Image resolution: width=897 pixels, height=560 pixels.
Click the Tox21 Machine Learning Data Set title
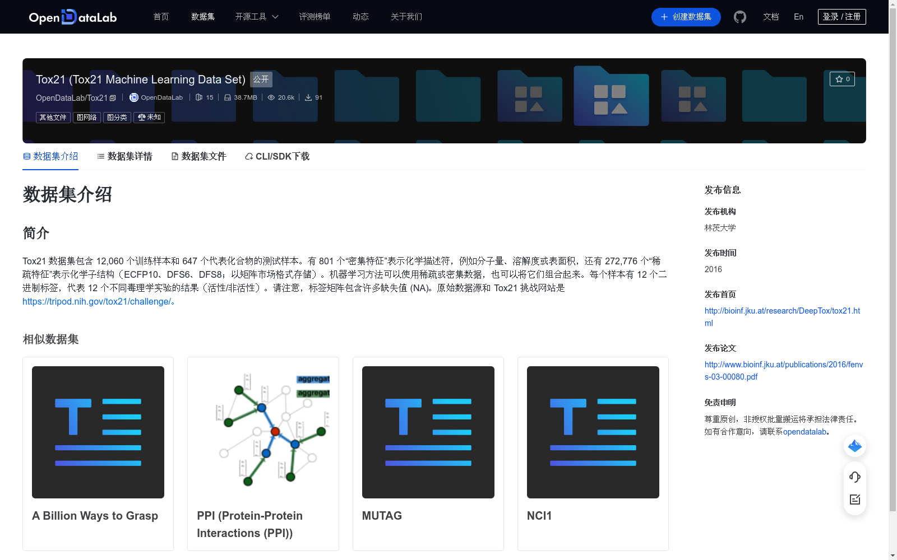point(141,80)
